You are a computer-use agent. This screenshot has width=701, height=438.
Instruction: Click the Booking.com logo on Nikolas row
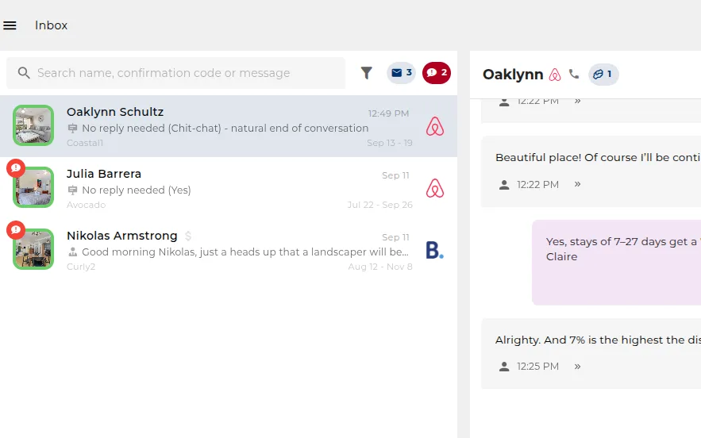point(434,250)
